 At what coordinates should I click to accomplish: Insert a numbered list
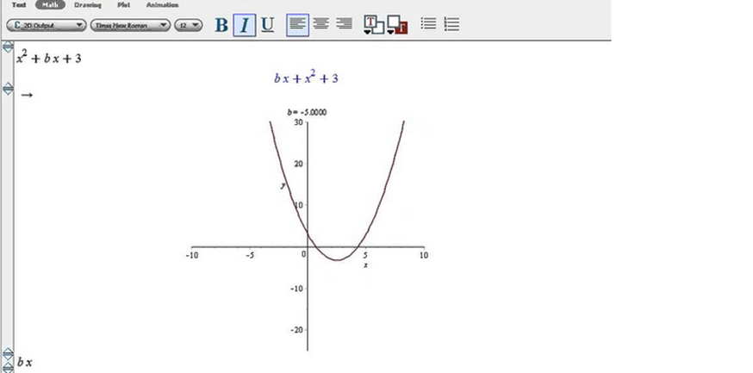451,24
